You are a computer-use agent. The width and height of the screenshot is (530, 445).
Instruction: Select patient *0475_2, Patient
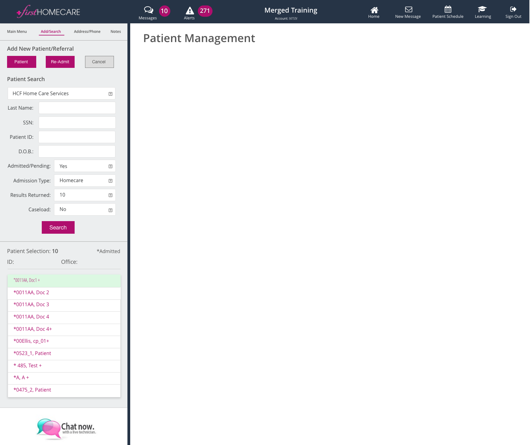tap(64, 391)
